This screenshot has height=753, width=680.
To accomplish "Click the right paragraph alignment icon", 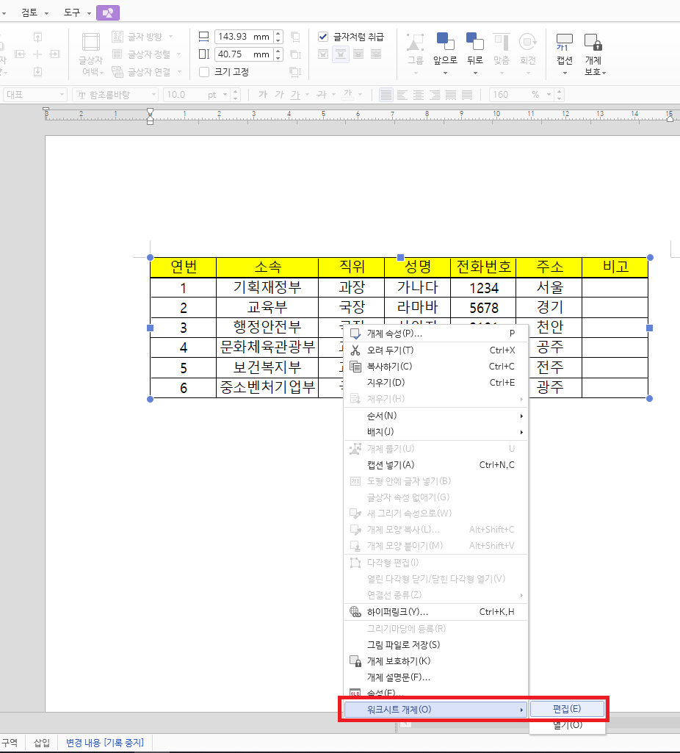I will (435, 95).
